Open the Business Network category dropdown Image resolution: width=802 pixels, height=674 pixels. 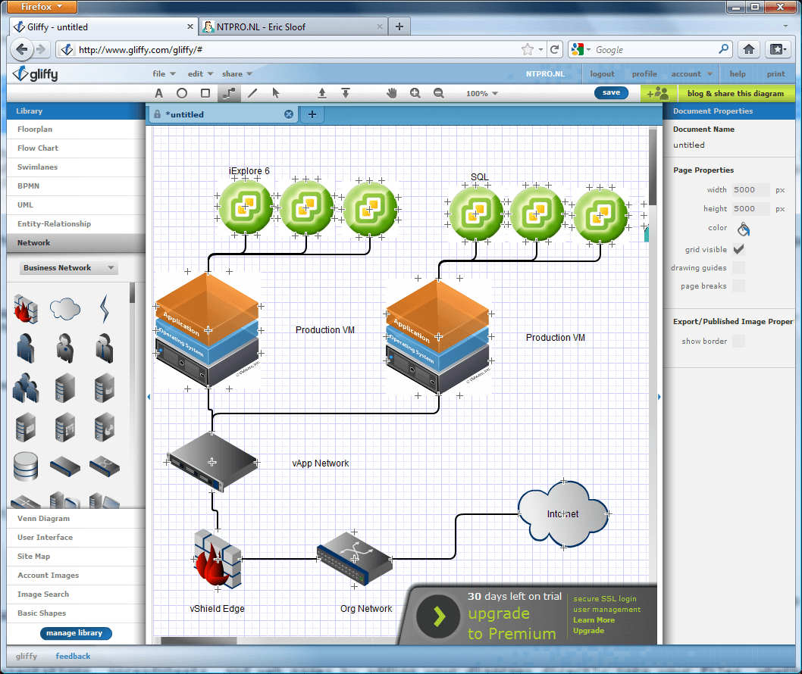click(x=68, y=268)
